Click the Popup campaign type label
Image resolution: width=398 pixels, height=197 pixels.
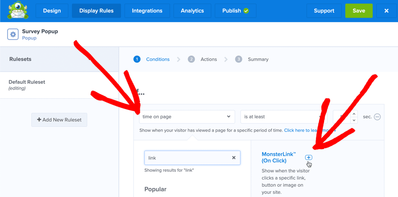[29, 38]
